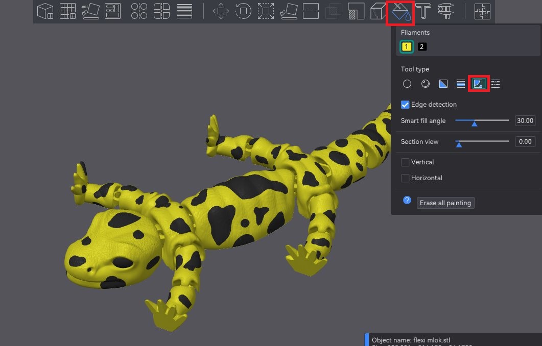Open the Cut tool
Viewport: 542px width, 346px height.
tap(311, 11)
